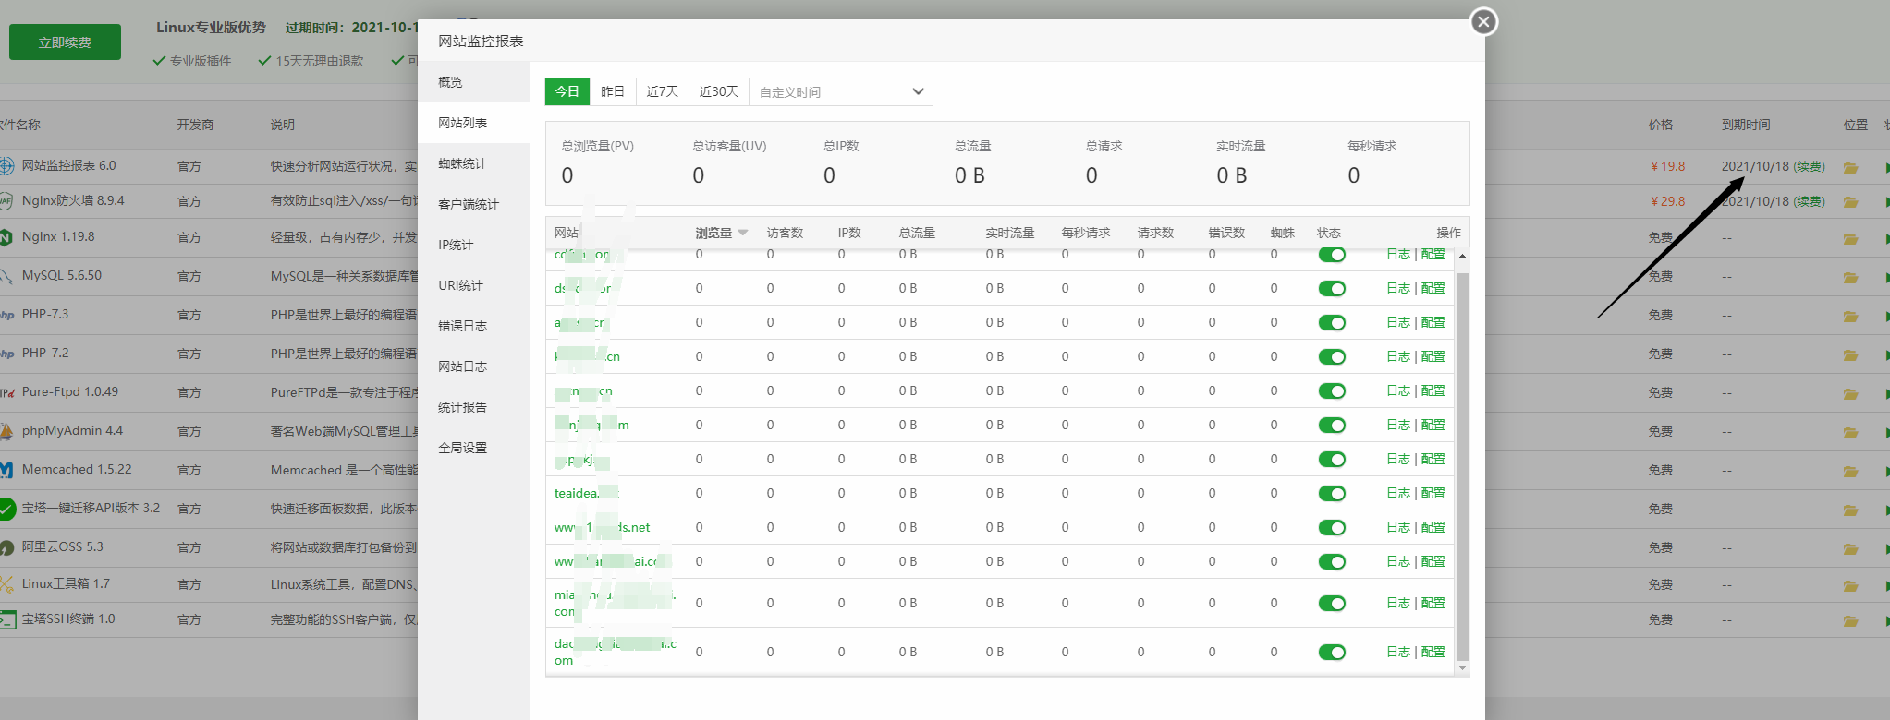Open folder icon in Pure-Ftpd row
Viewport: 1890px width, 720px height.
(1850, 393)
